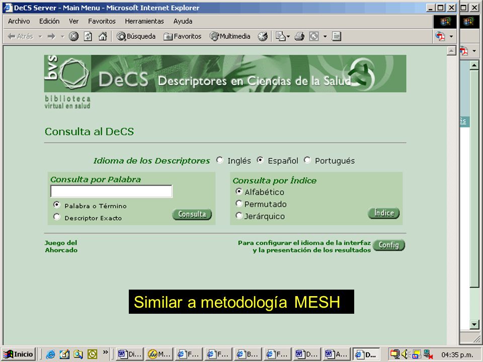This screenshot has width=483, height=362.
Task: Open the Juego del Ahorcado link
Action: coord(61,246)
